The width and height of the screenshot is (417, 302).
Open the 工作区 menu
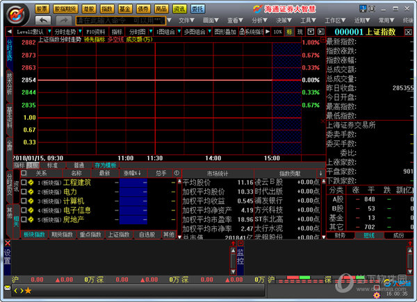tap(335, 20)
